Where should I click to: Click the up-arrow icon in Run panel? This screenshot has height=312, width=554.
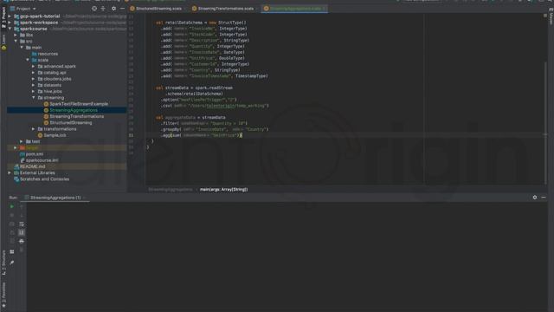(22, 206)
